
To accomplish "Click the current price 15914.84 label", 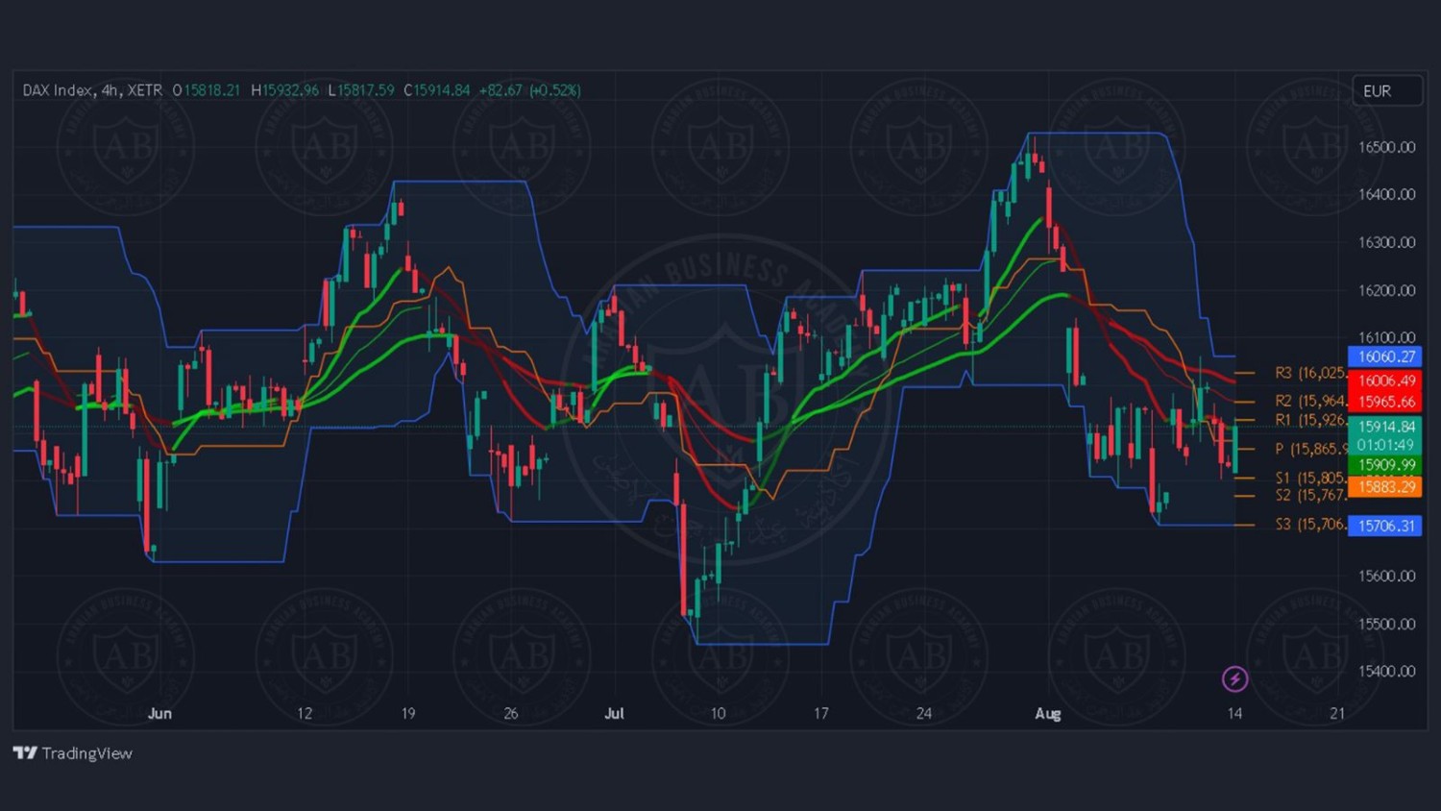I will (x=1385, y=427).
